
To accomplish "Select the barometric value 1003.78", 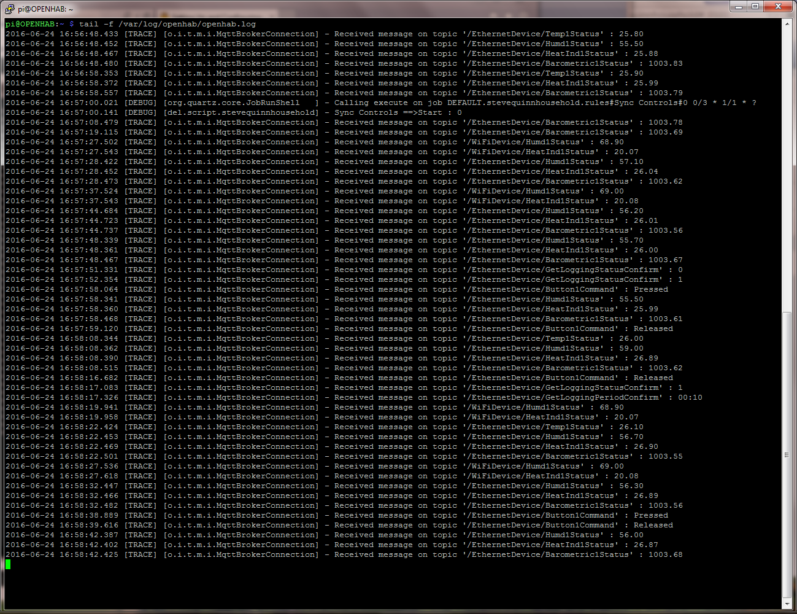I will point(666,122).
